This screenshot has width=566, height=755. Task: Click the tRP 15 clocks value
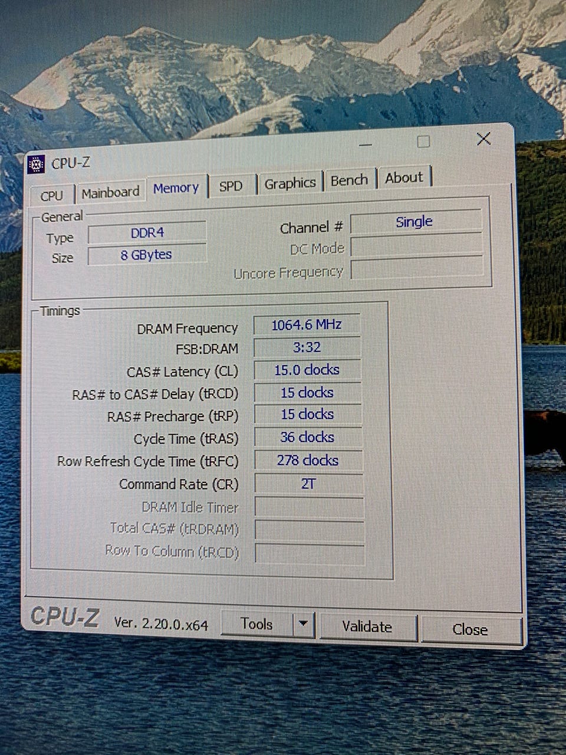point(308,415)
